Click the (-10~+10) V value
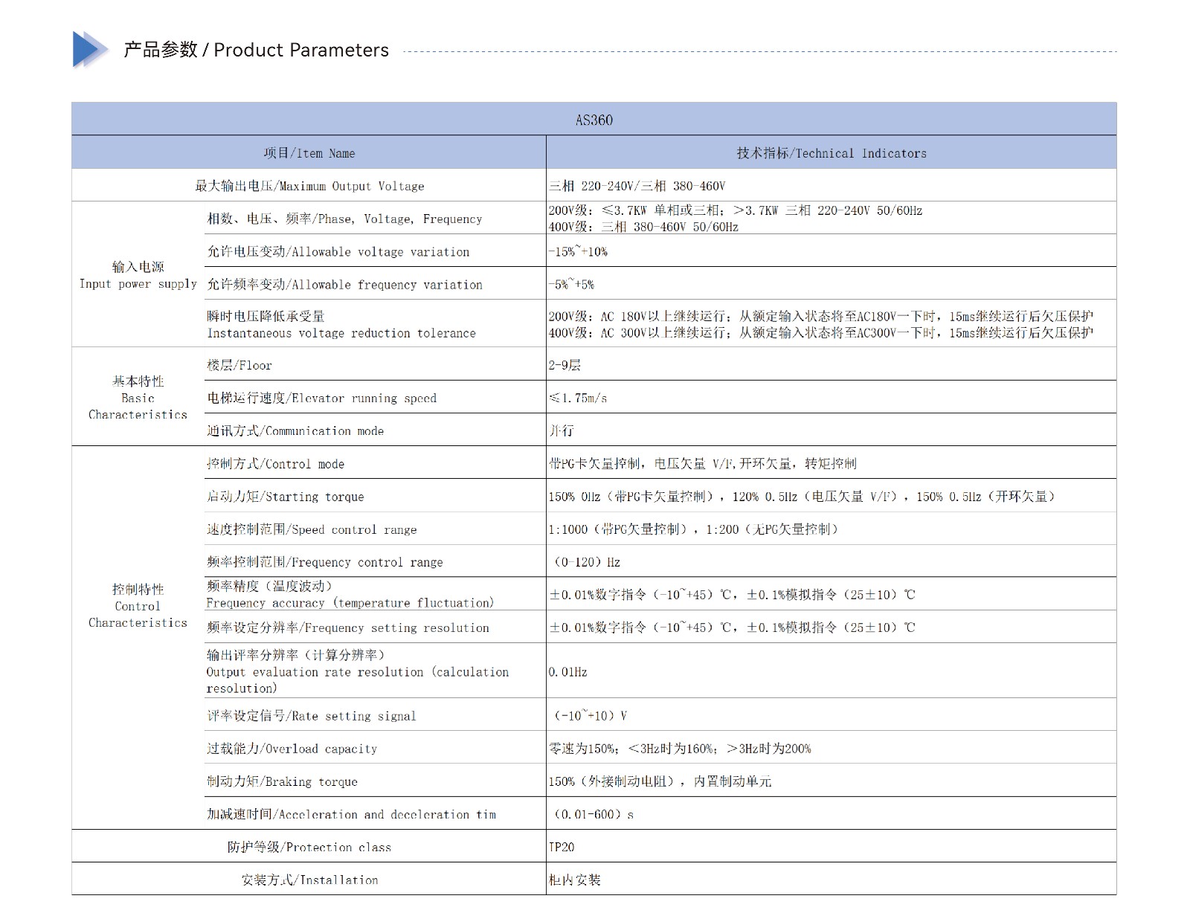This screenshot has height=913, width=1190. [591, 716]
